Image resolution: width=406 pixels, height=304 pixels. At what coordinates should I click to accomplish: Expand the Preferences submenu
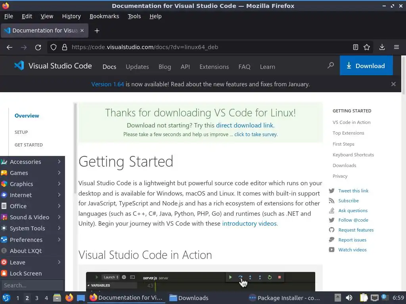pyautogui.click(x=32, y=240)
